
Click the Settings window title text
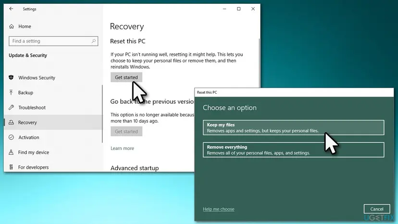[29, 9]
